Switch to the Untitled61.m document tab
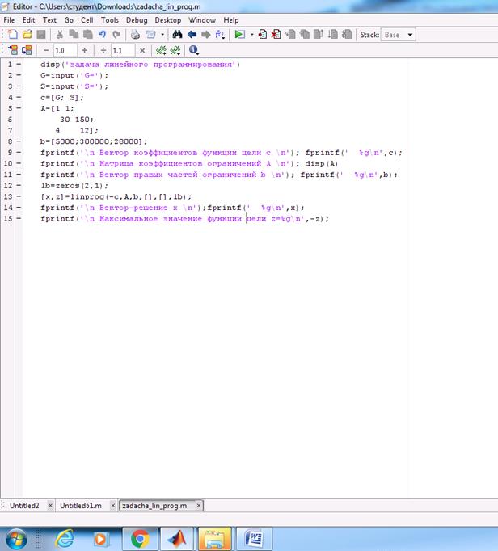 81,506
